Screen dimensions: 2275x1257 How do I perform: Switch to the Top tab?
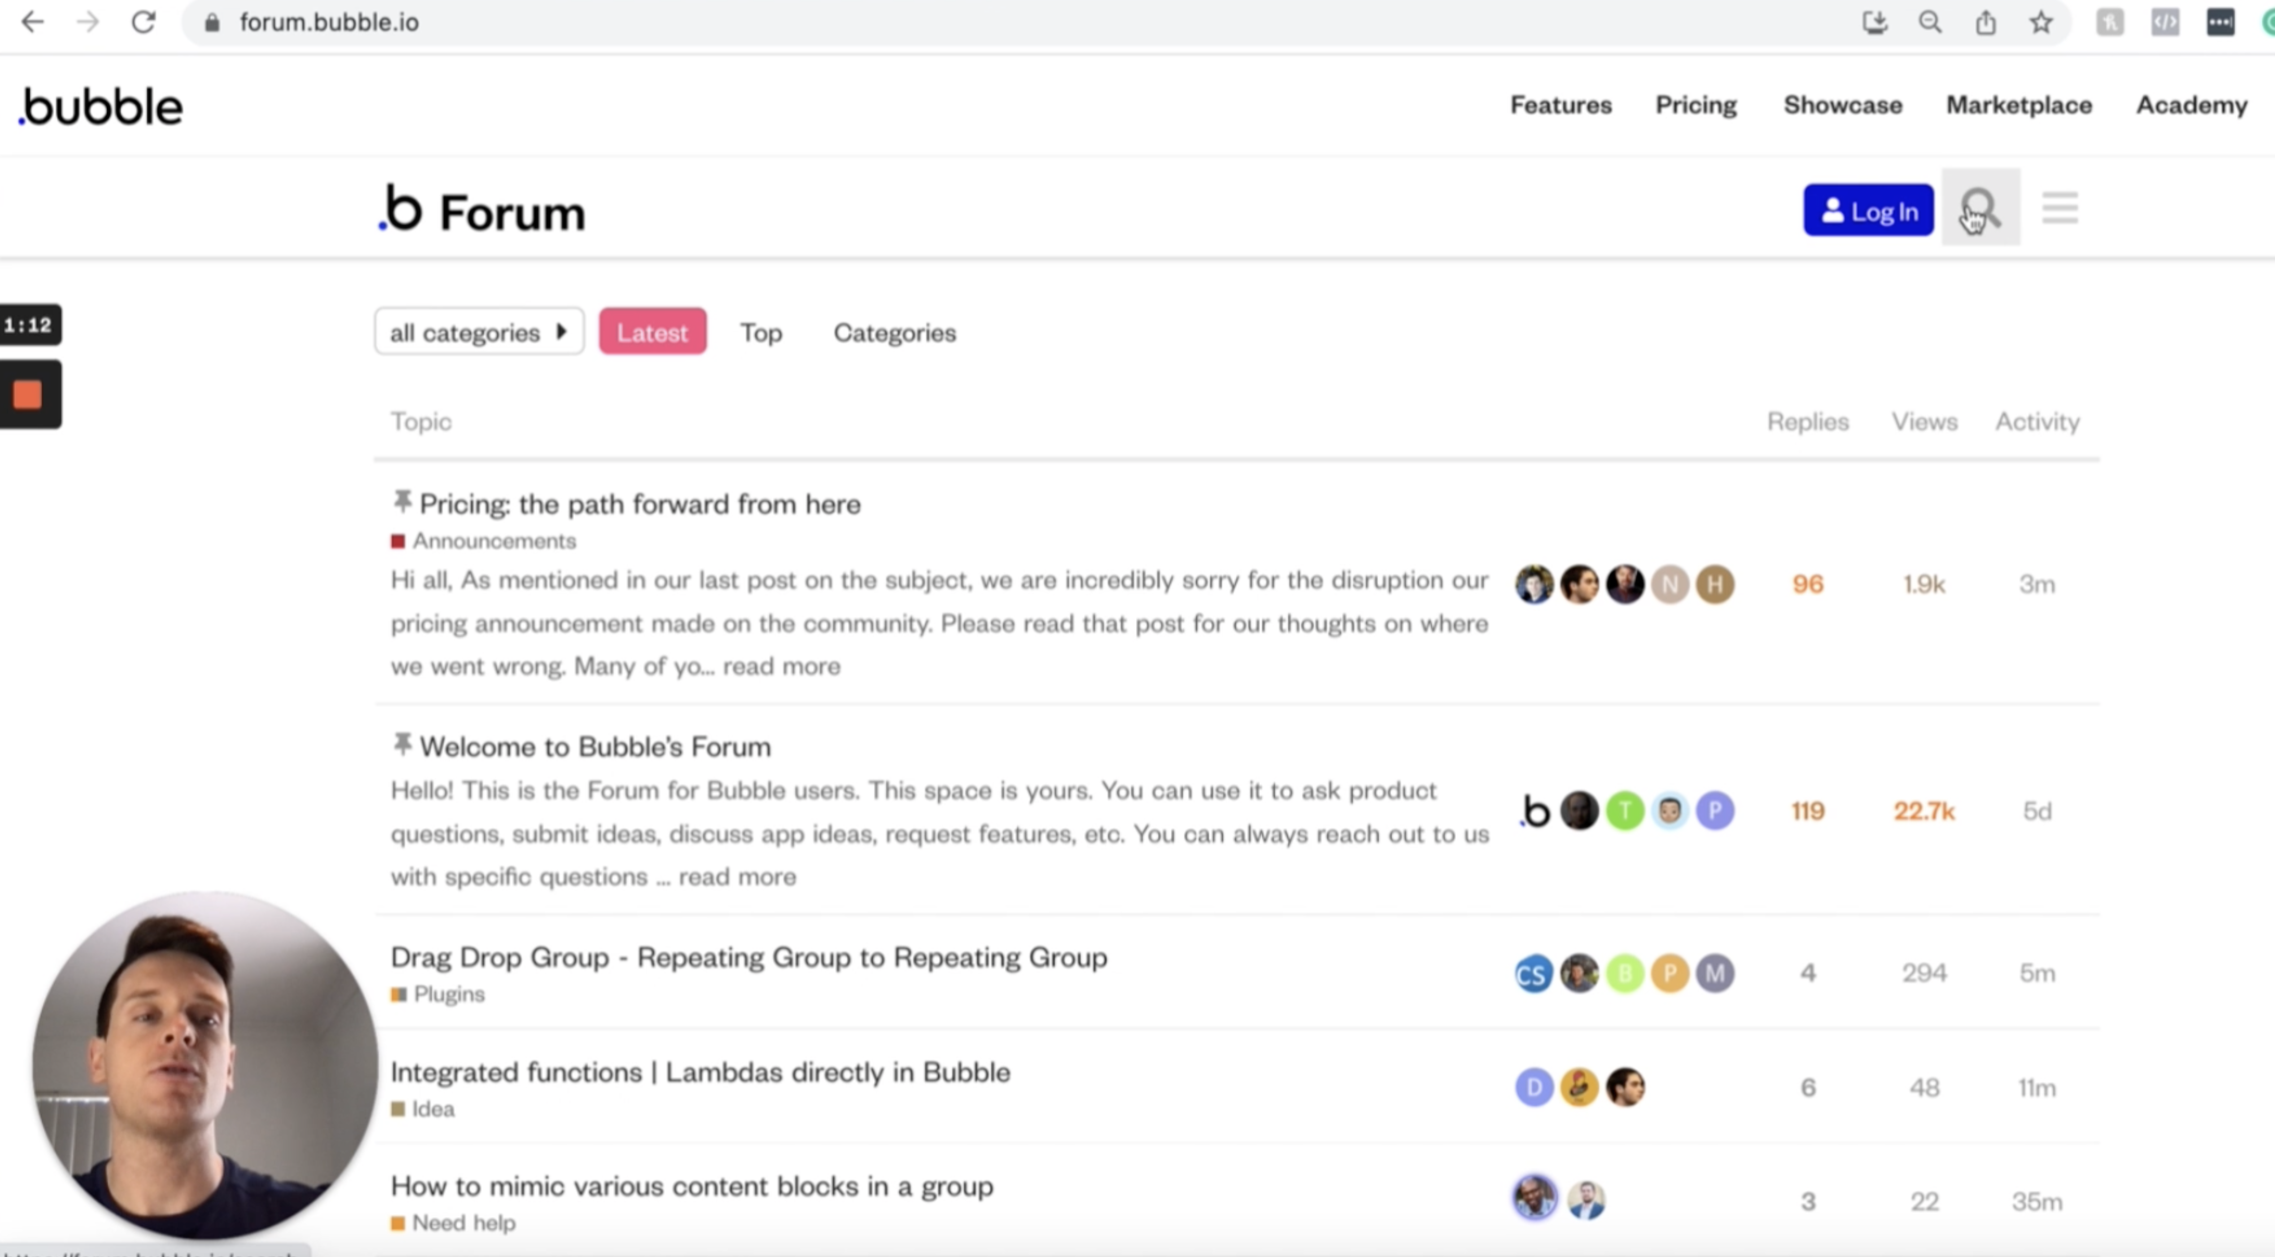click(761, 333)
